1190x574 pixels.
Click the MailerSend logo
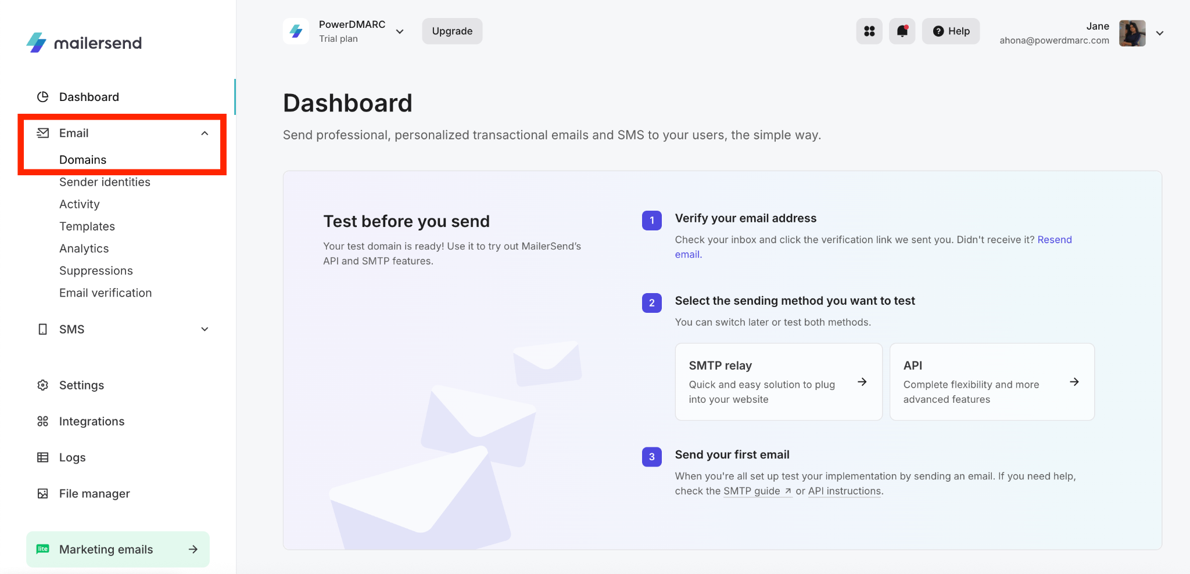pyautogui.click(x=84, y=42)
